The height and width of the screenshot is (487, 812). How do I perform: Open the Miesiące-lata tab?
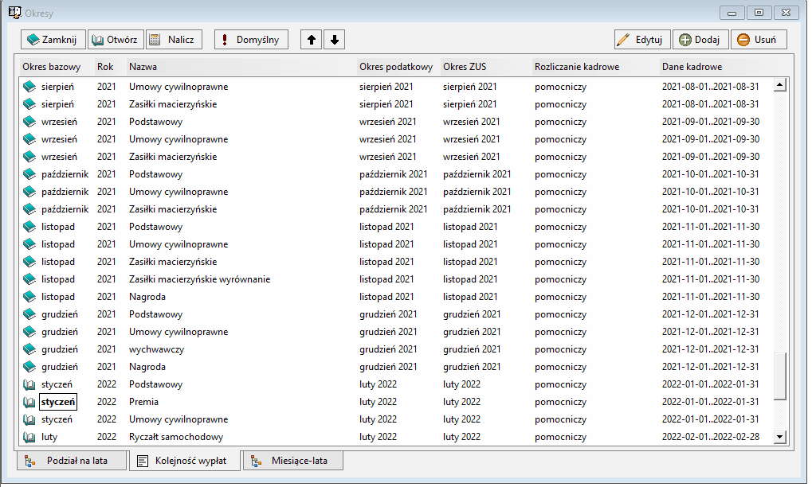(293, 461)
